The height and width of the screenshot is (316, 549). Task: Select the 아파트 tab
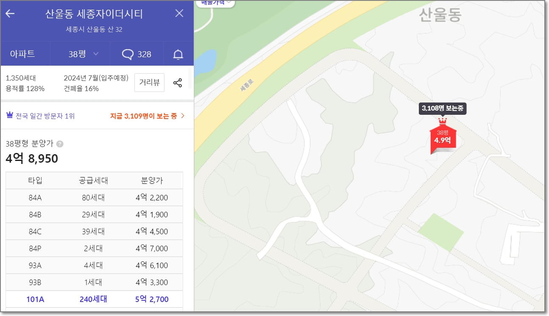click(x=22, y=54)
